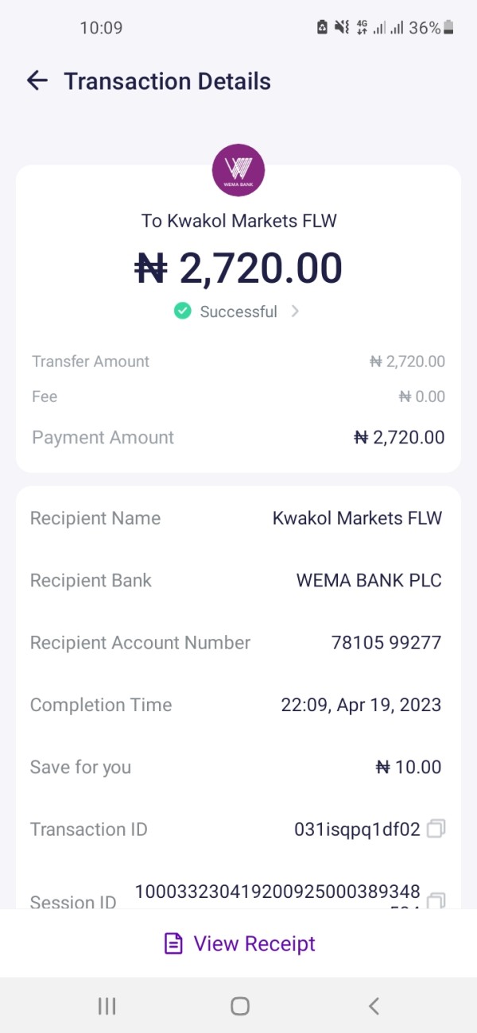Viewport: 477px width, 1033px height.
Task: Tap the ₦ 2,720.00 headline amount
Action: coord(238,268)
